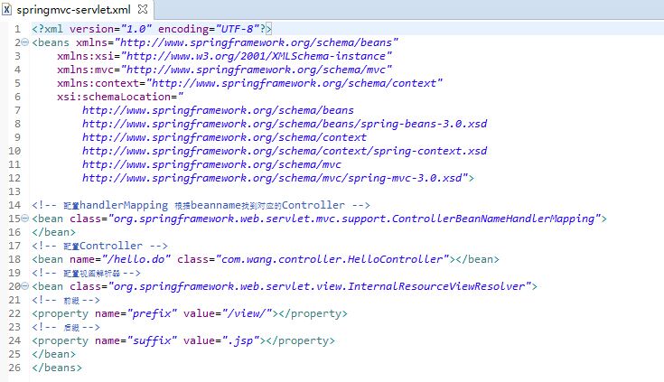Click the Controller comment on line 17
Screen dimensions: 664x382
[99, 246]
